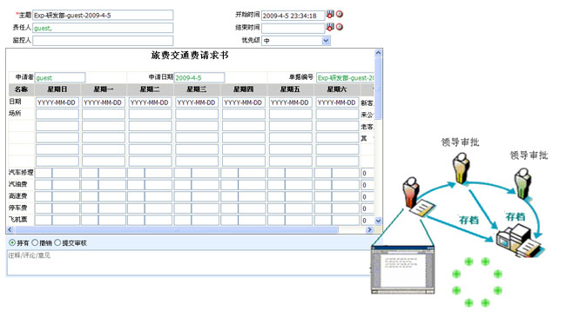Viewport: 566px width, 317px height.
Task: Click the 日期 row label
Action: tap(15, 102)
